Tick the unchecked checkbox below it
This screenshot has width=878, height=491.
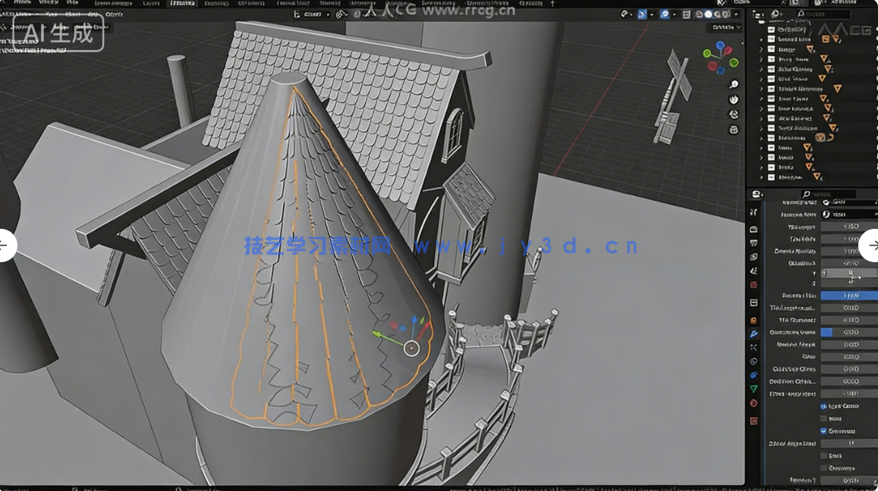823,455
